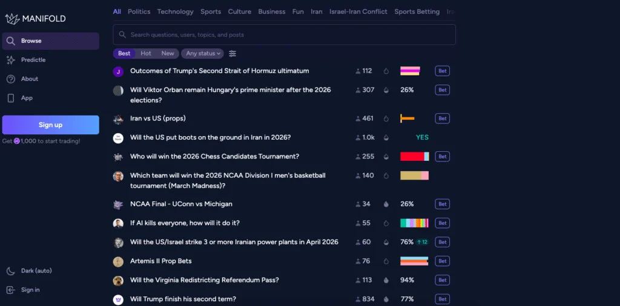Click Bet on Virginia Redistricting row
620x306 pixels.
(x=443, y=281)
